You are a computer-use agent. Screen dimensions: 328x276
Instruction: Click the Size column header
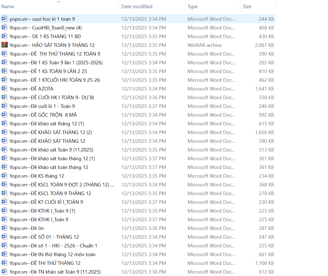tap(247, 7)
